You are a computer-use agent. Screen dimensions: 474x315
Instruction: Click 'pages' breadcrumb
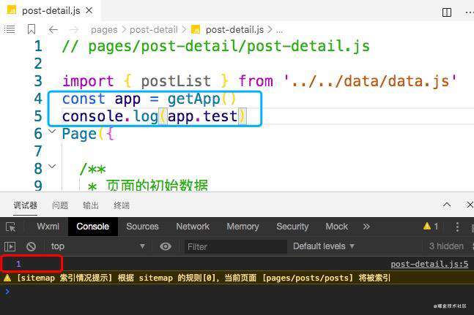tap(104, 30)
